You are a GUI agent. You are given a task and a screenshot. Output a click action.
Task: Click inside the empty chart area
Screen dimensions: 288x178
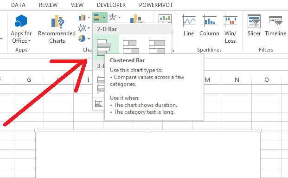point(148,155)
